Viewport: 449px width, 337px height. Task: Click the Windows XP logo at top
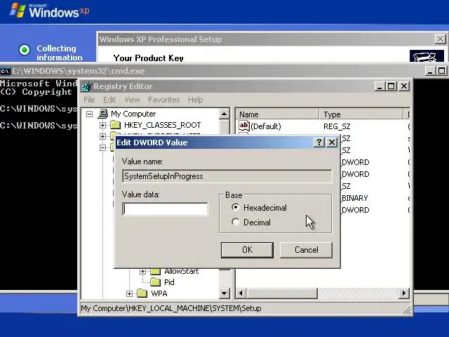[50, 11]
